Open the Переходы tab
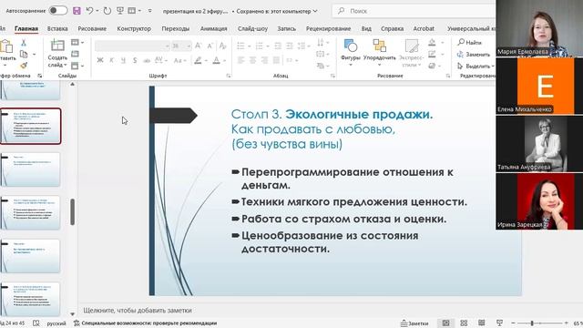 [x=176, y=28]
